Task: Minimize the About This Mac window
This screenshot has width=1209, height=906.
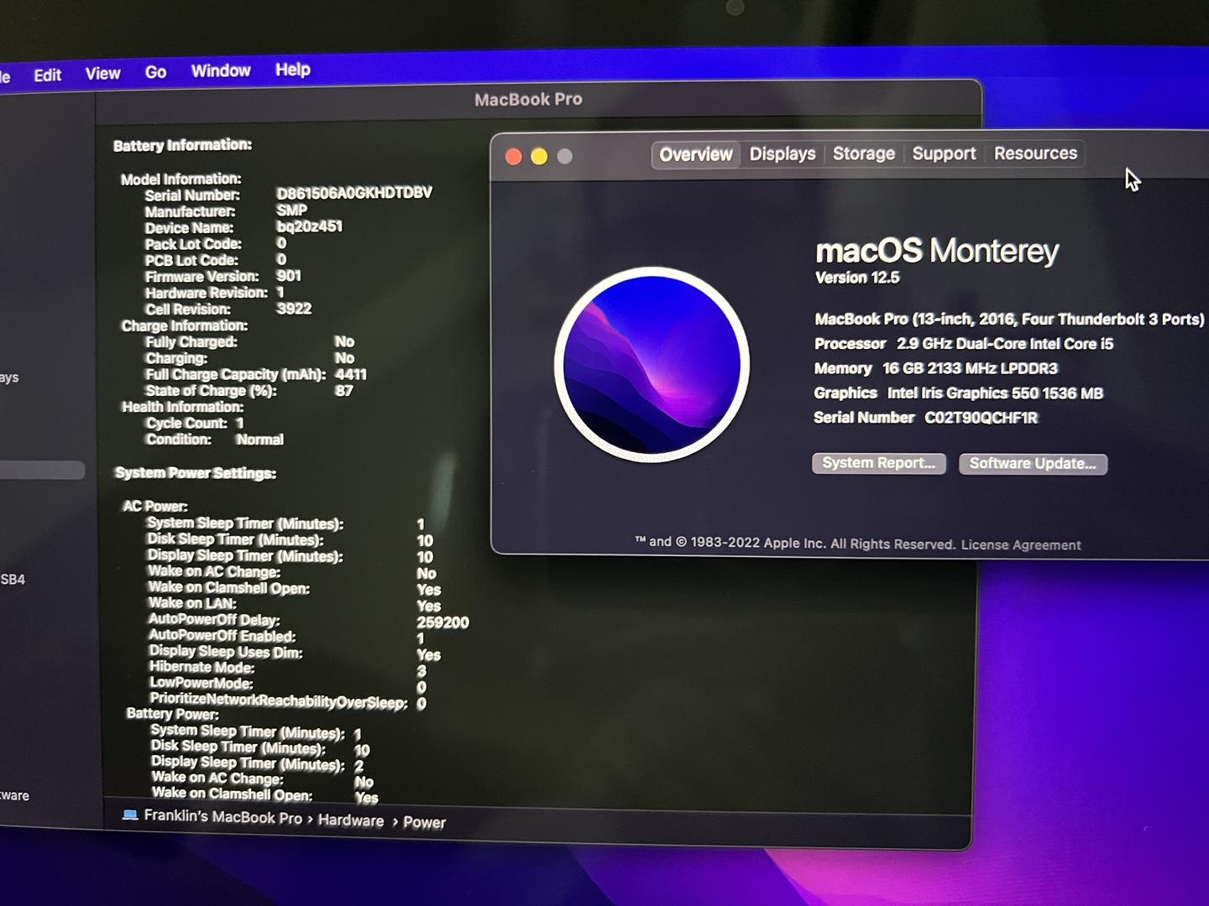Action: 539,156
